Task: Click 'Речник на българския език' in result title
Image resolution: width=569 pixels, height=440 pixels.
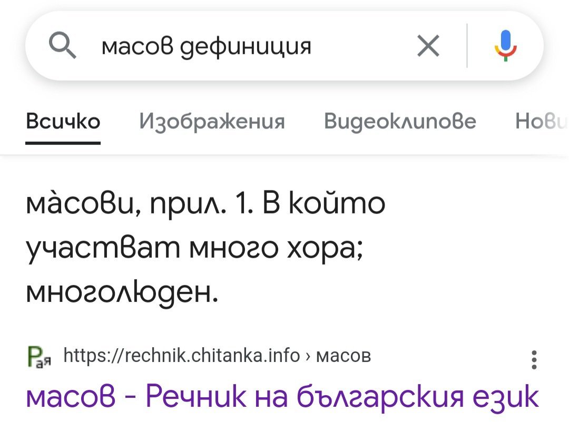Action: [x=342, y=396]
